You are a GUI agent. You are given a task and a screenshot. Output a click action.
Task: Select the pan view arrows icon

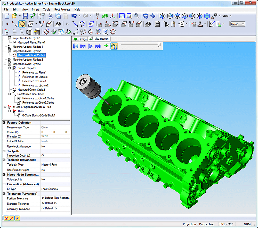tap(153, 16)
